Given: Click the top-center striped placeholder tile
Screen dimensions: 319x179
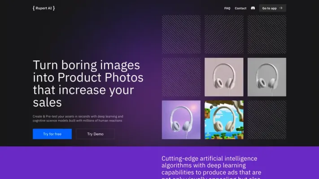Looking at the screenshot, I should coord(224,34).
